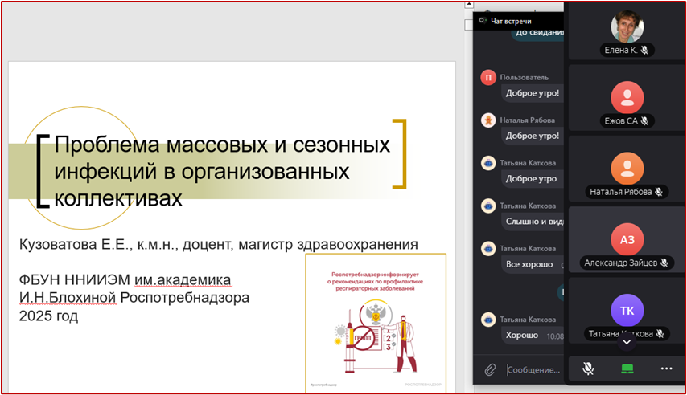Viewport: 687px width, 395px height.
Task: Click Ежов СА red avatar
Action: pyautogui.click(x=627, y=97)
